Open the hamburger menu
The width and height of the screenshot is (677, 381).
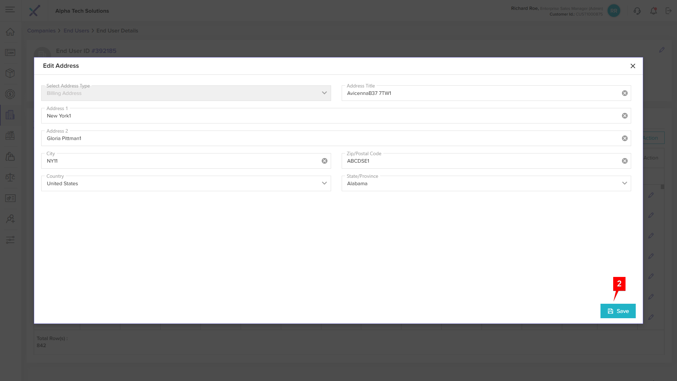[x=10, y=10]
